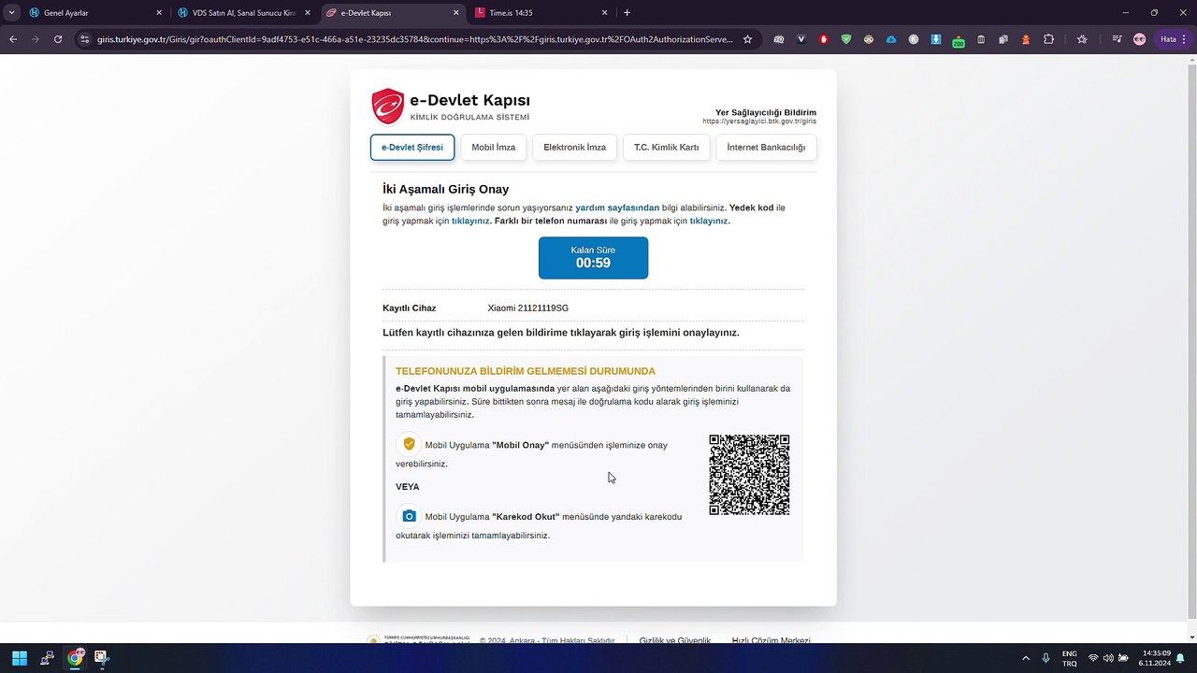Open the green shield extension

tap(846, 39)
